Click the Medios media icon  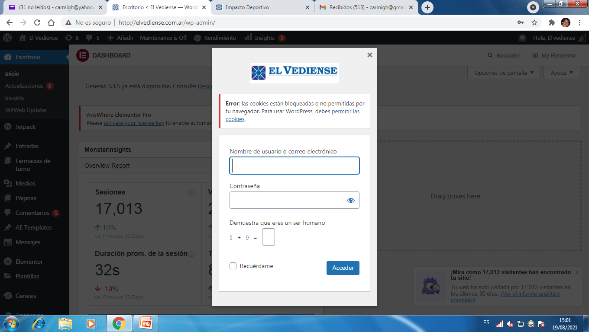coord(8,183)
